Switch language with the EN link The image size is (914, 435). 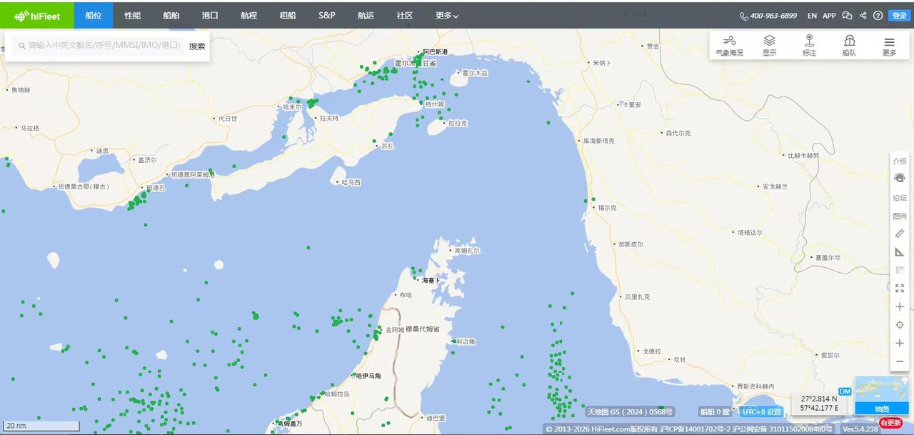(812, 16)
